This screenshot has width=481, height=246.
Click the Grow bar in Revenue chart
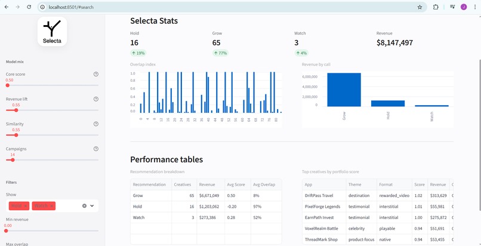[344, 90]
